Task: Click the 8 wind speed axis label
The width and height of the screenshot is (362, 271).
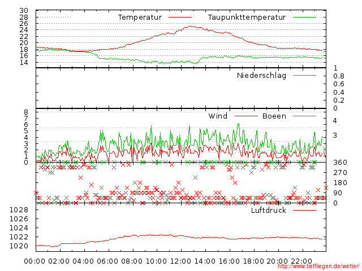Action: (26, 112)
